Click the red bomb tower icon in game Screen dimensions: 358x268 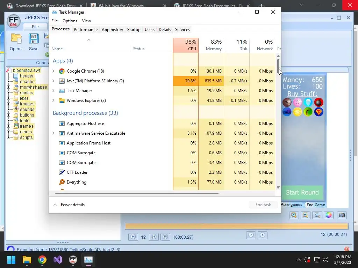pyautogui.click(x=319, y=102)
